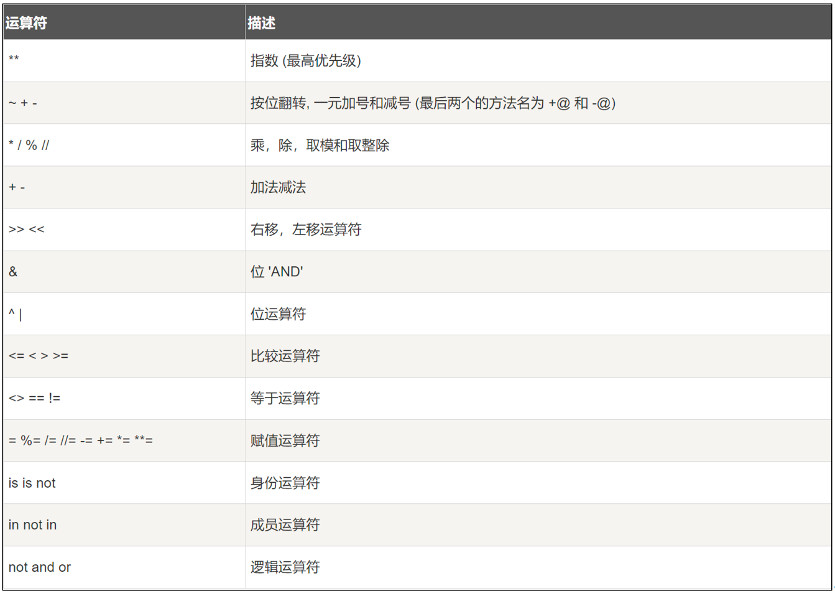The width and height of the screenshot is (835, 596).
Task: Click the 指数 (最高优先级) description
Action: point(305,60)
